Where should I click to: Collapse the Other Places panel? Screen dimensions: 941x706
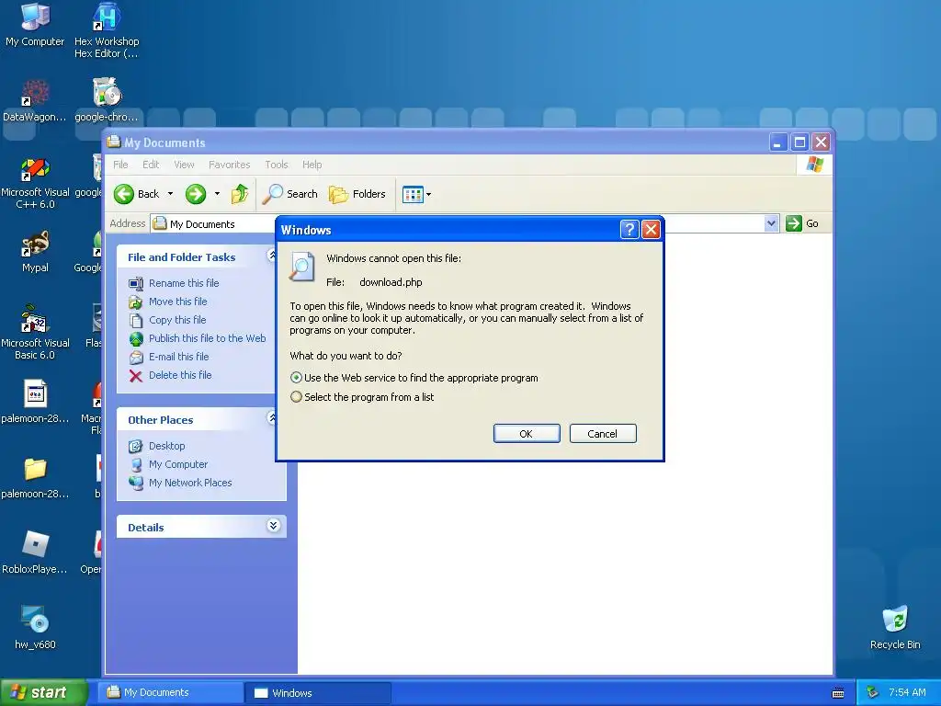(x=272, y=418)
